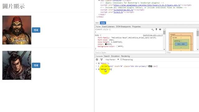This screenshot has width=199, height=112.
Task: Click the console filter funnel icon
Action: pos(102,59)
